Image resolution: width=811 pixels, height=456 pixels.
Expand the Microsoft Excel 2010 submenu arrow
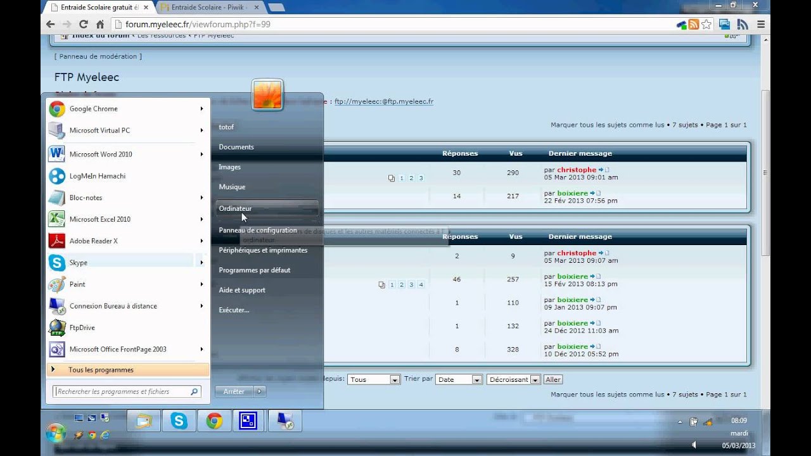[201, 219]
